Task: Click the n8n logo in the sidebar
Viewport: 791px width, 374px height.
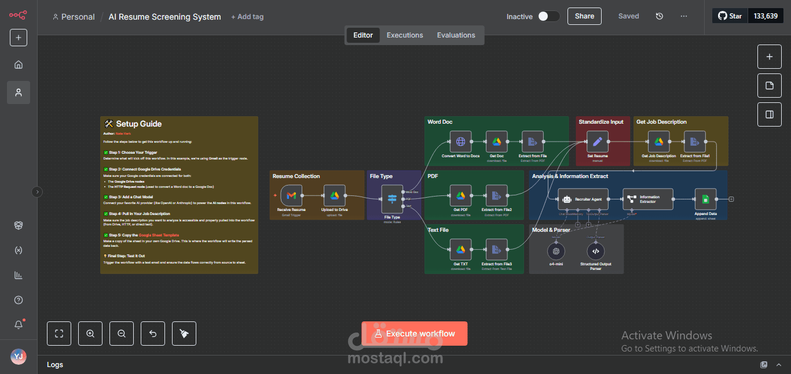Action: click(x=18, y=14)
